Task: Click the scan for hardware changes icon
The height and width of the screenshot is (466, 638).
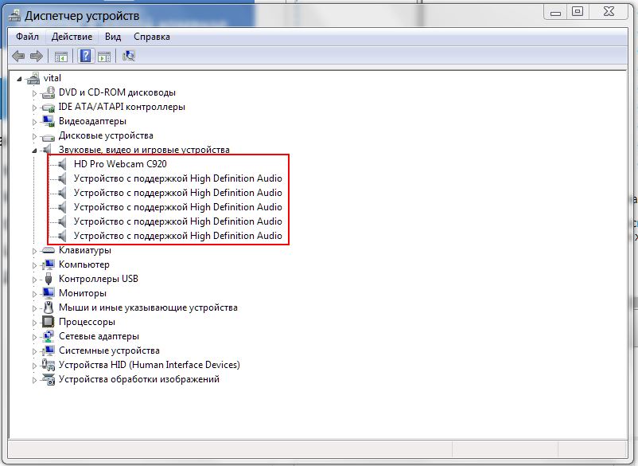Action: [129, 56]
